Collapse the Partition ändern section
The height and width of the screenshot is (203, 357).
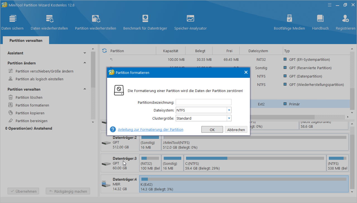[x=85, y=63]
